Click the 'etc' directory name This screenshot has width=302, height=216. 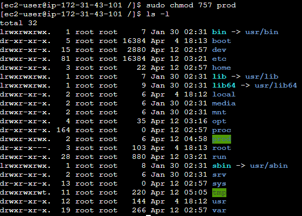point(219,59)
